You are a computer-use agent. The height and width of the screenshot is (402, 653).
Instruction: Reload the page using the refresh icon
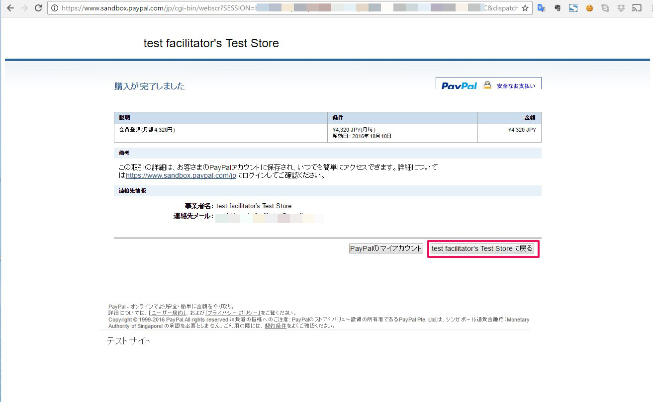pyautogui.click(x=38, y=7)
